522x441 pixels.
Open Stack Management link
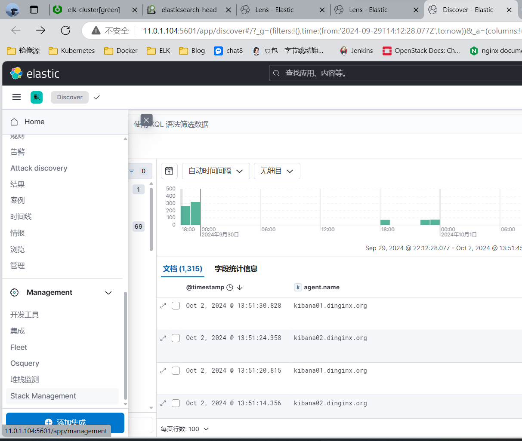click(43, 396)
